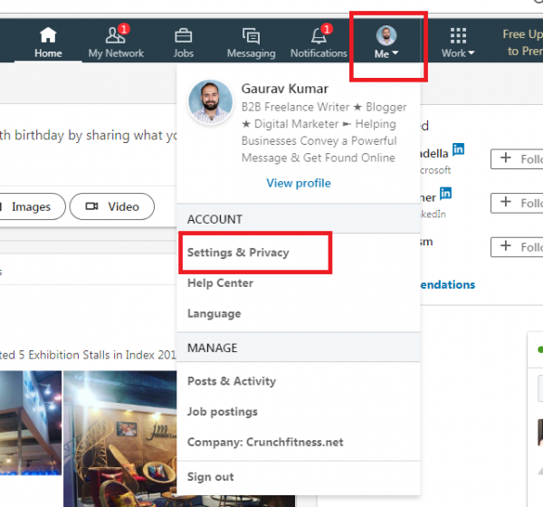This screenshot has height=507, width=543.
Task: Click the Video camera post button
Action: coord(112,206)
